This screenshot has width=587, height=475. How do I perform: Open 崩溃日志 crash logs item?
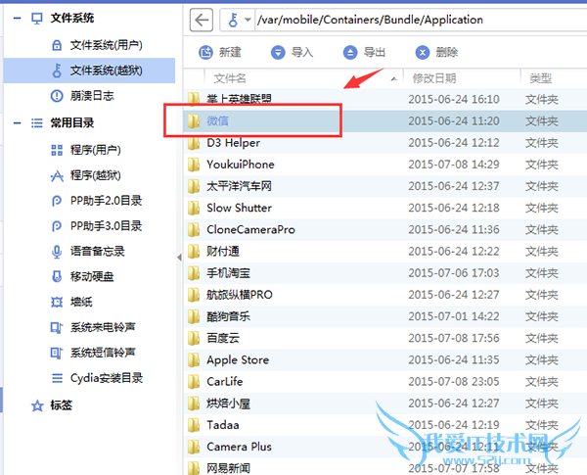pos(89,96)
